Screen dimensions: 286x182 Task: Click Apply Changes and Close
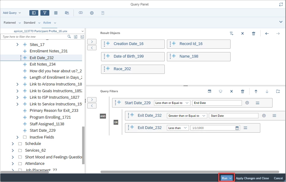pyautogui.click(x=252, y=178)
